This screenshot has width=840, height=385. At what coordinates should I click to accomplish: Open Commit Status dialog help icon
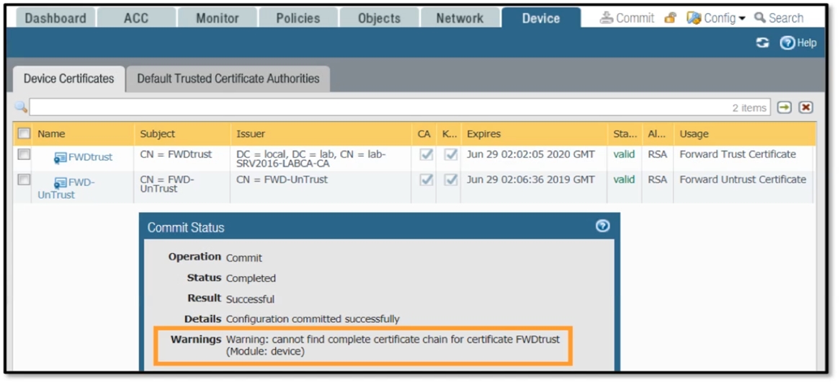click(x=603, y=226)
